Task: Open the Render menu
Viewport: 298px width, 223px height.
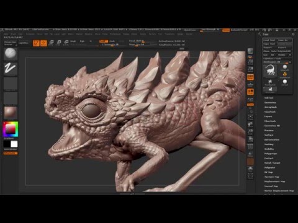Action: click(126, 34)
